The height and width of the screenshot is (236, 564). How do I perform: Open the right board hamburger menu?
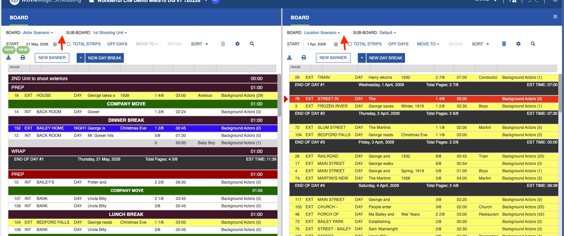coord(555,17)
